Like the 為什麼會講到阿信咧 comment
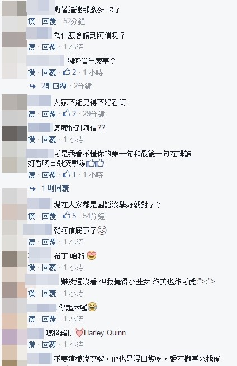The width and height of the screenshot is (237, 366). [x=31, y=47]
